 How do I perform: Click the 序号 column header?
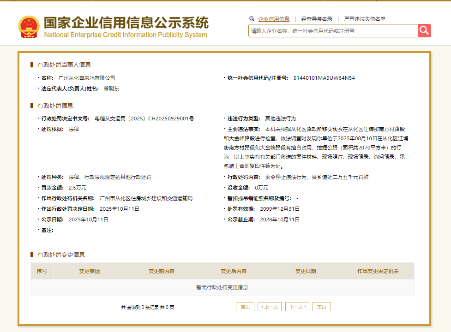(x=42, y=271)
